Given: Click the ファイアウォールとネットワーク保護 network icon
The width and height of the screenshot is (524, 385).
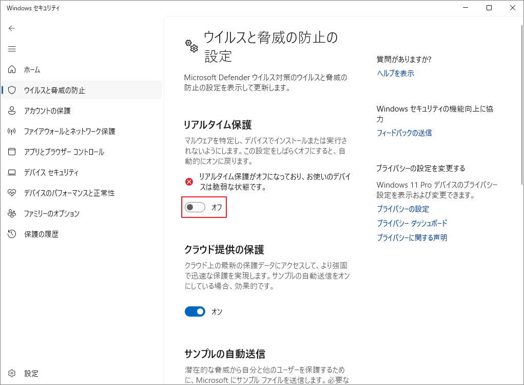Looking at the screenshot, I should pos(11,131).
